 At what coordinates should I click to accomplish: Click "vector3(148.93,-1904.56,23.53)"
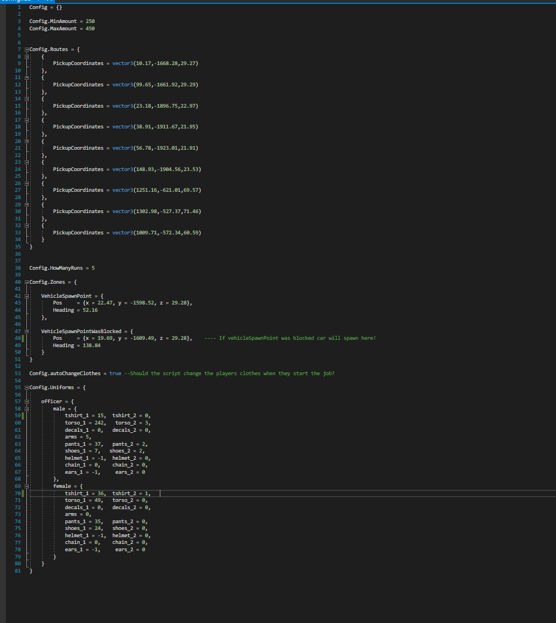(157, 169)
